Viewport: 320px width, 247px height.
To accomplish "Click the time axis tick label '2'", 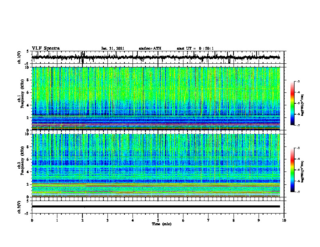I will tap(82, 220).
